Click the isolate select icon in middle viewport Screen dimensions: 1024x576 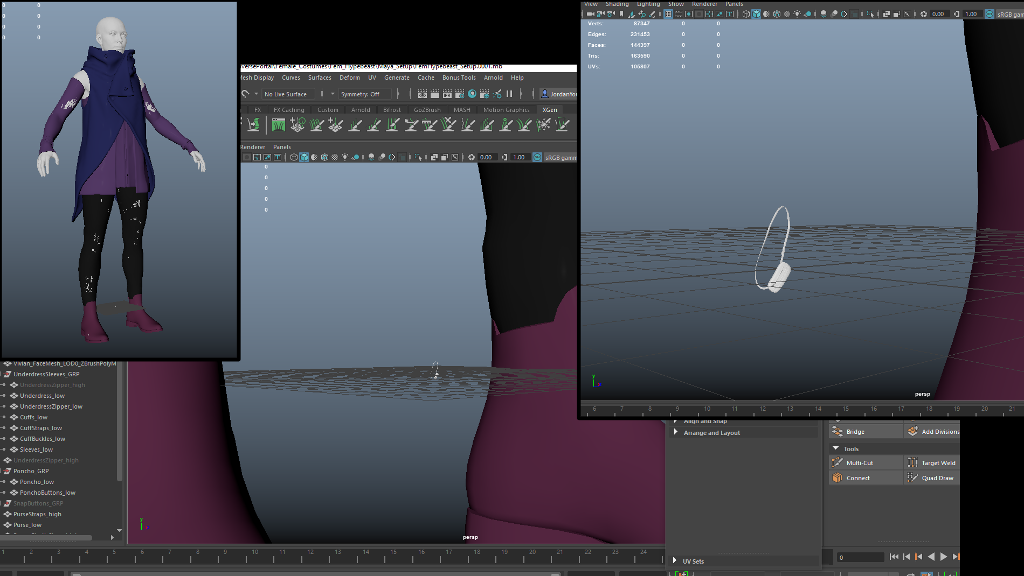pos(418,157)
